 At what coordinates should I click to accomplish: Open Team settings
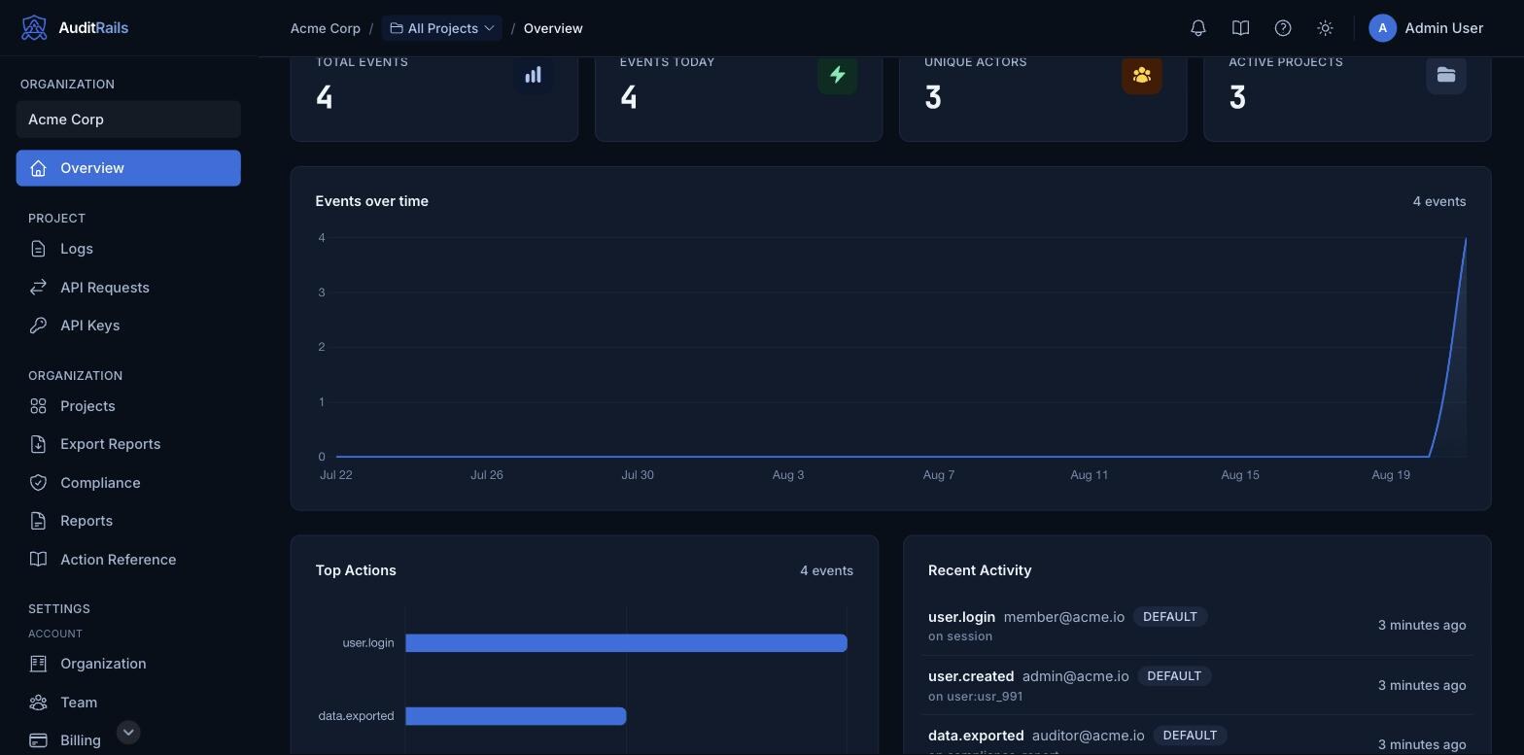click(128, 703)
